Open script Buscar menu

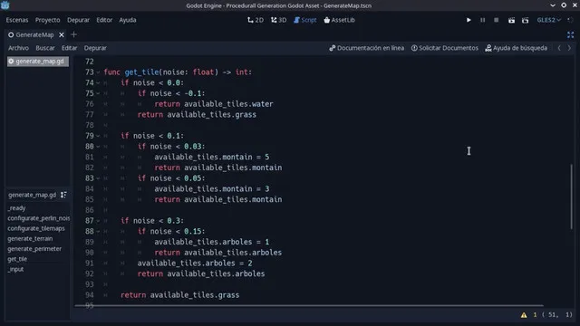pyautogui.click(x=45, y=48)
